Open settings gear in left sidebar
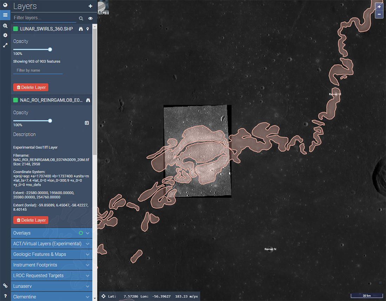 click(x=5, y=35)
